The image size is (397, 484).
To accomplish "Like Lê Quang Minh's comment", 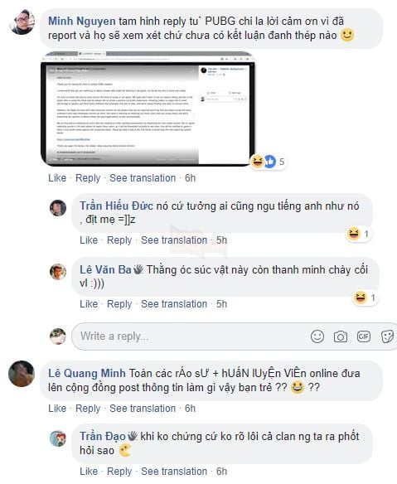I will click(x=57, y=409).
